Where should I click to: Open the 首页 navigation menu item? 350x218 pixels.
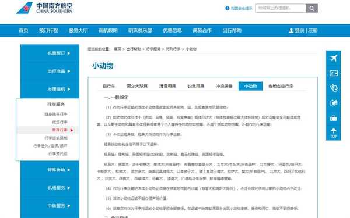coord(23,30)
